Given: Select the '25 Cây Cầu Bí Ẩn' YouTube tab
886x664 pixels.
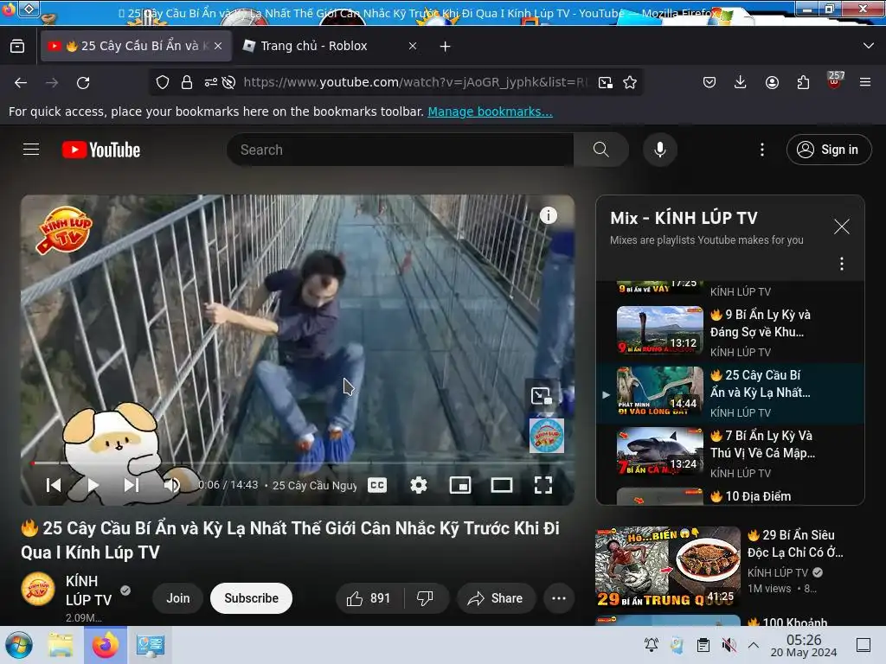Looking at the screenshot, I should point(136,46).
